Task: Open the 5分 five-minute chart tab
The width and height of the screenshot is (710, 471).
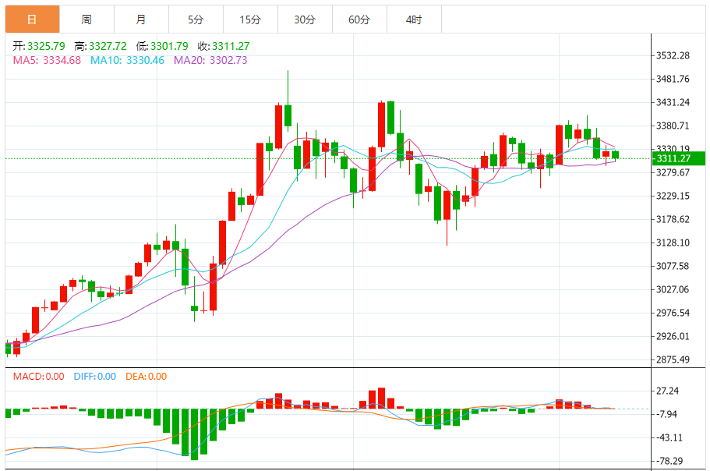Action: pyautogui.click(x=196, y=19)
